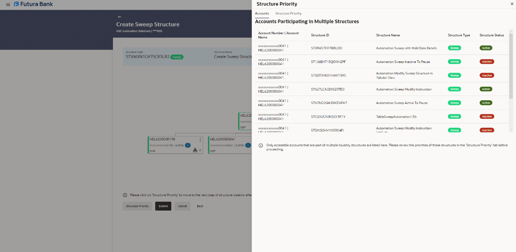
Task: Click structure ID ST1J6BH715QONH2PF
Action: pyautogui.click(x=328, y=62)
